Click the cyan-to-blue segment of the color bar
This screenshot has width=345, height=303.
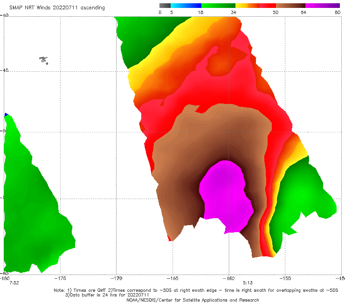click(186, 6)
